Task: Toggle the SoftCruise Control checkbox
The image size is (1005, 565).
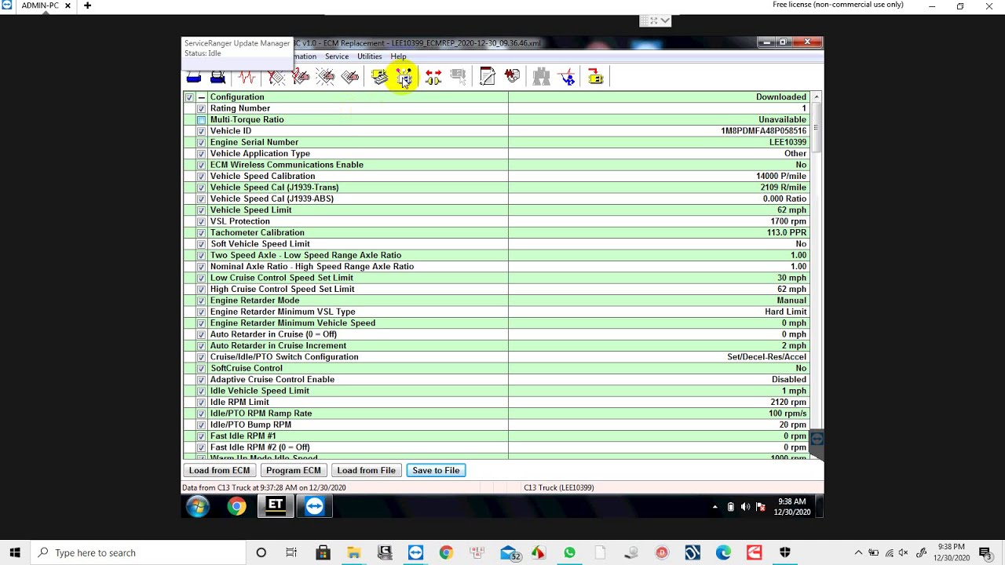Action: click(201, 369)
